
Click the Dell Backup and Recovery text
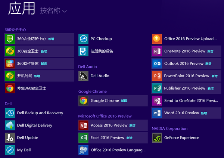pos(40,113)
